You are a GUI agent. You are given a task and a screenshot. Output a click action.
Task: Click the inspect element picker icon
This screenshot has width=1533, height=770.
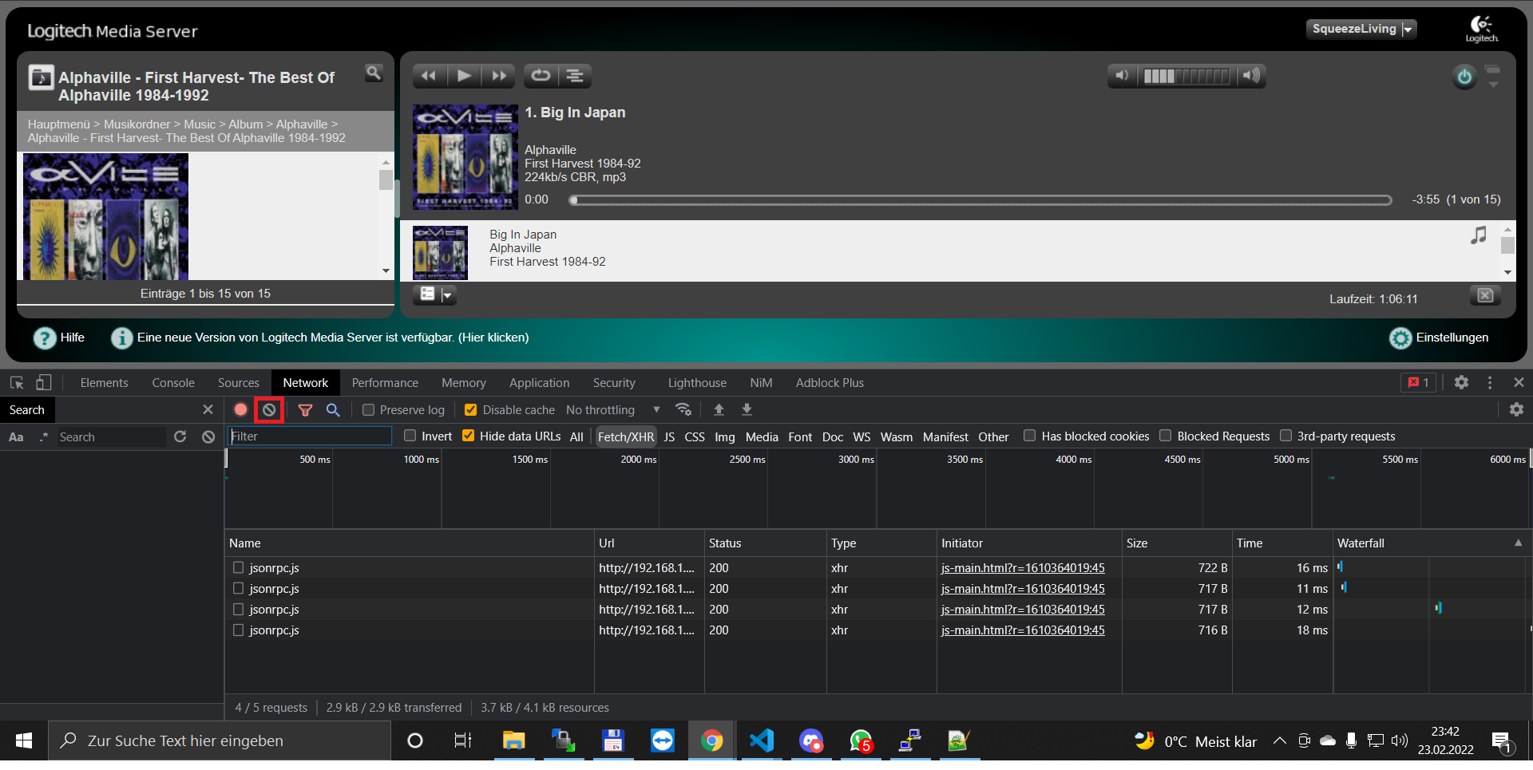[17, 383]
